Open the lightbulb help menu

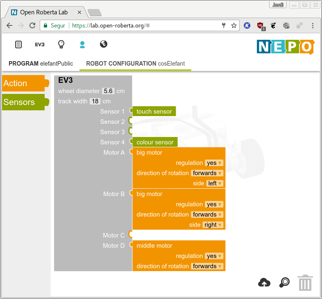tap(61, 44)
